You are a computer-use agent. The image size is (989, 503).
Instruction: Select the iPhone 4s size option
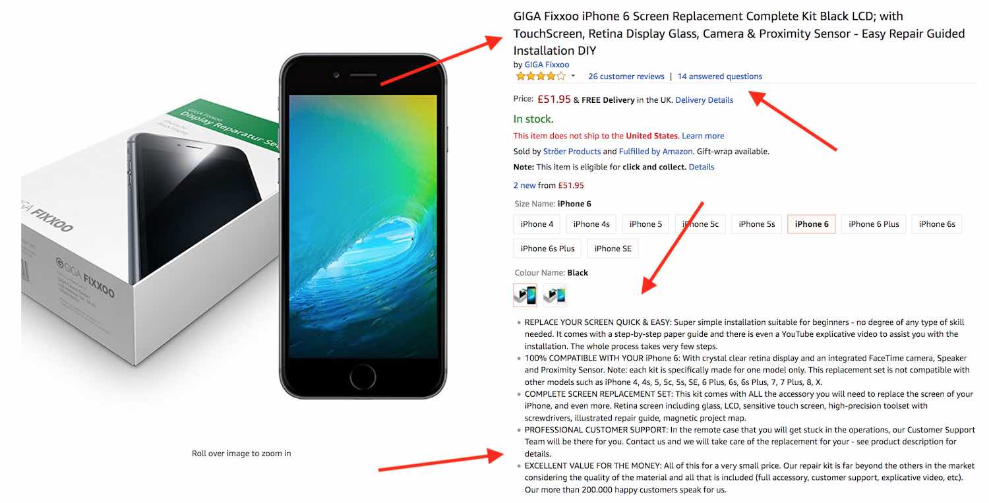pos(591,224)
